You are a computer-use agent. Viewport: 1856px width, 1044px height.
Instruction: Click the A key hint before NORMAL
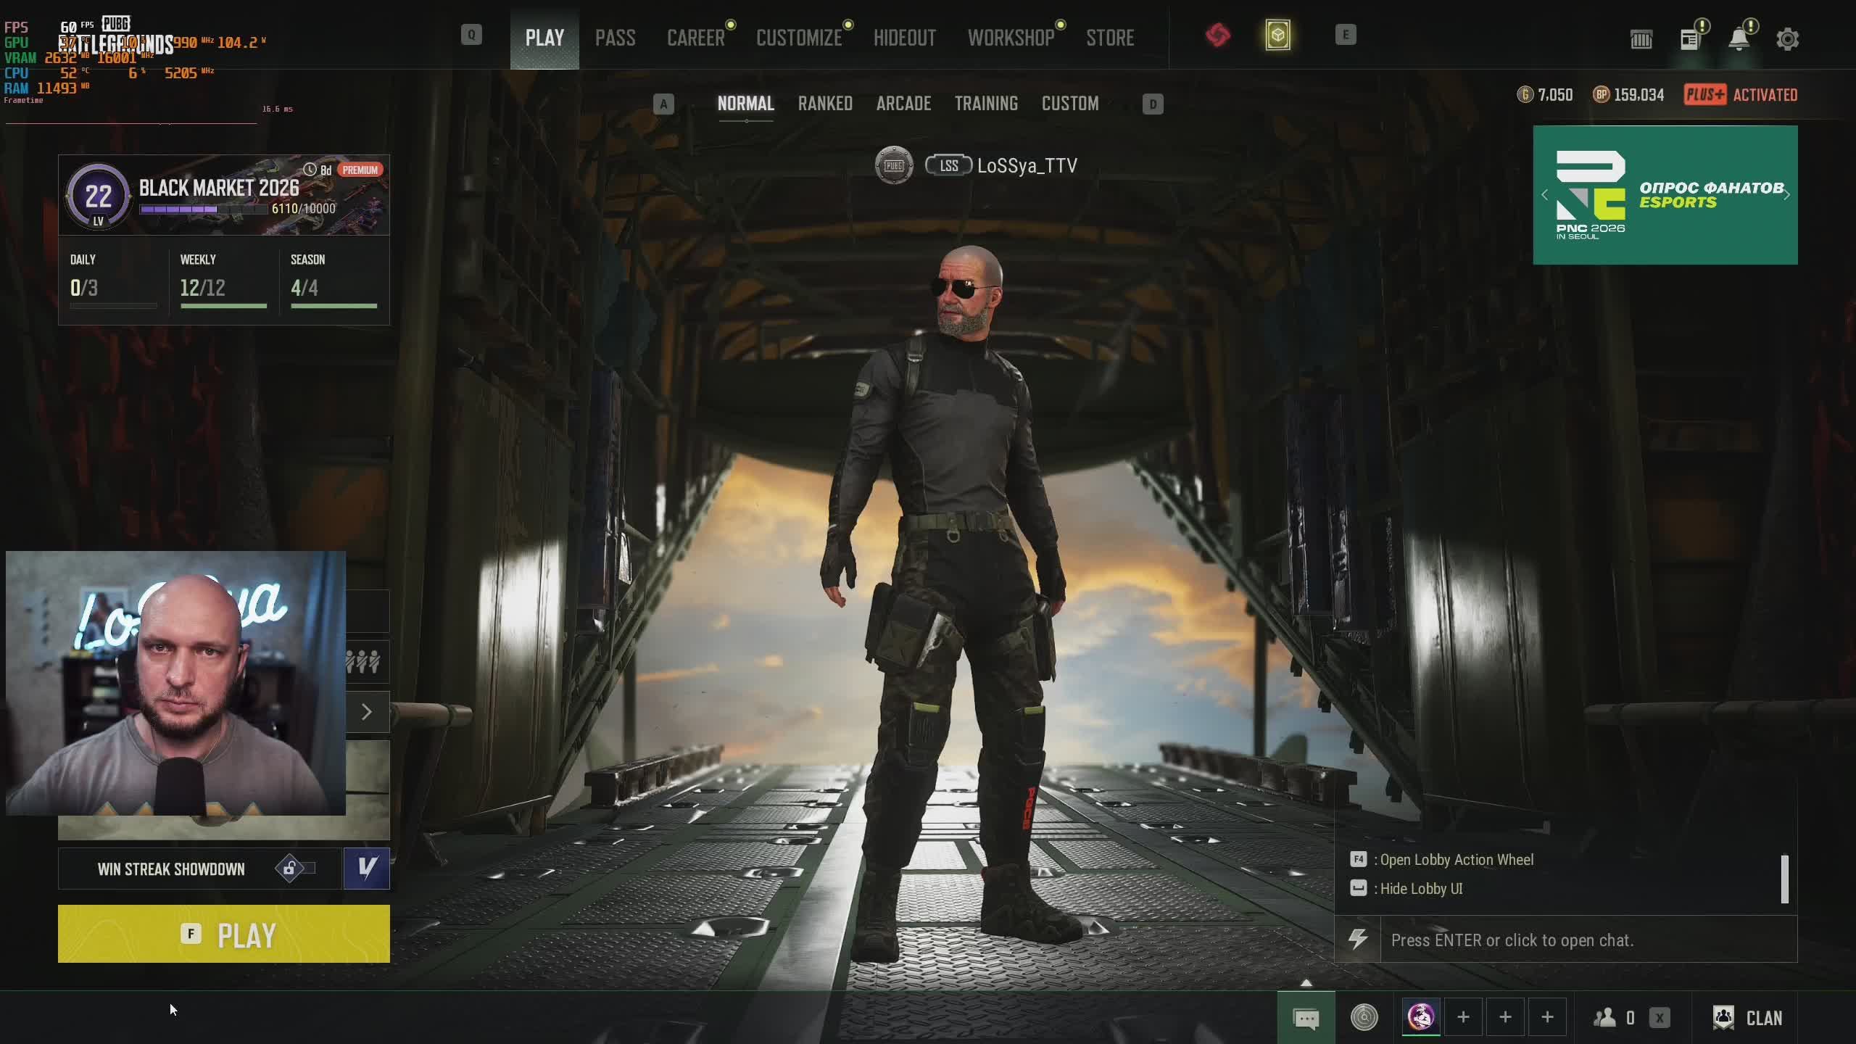point(663,104)
